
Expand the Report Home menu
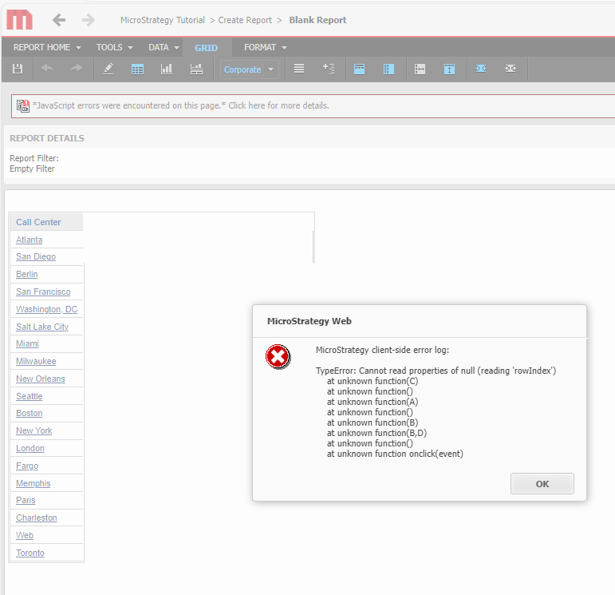tap(47, 47)
